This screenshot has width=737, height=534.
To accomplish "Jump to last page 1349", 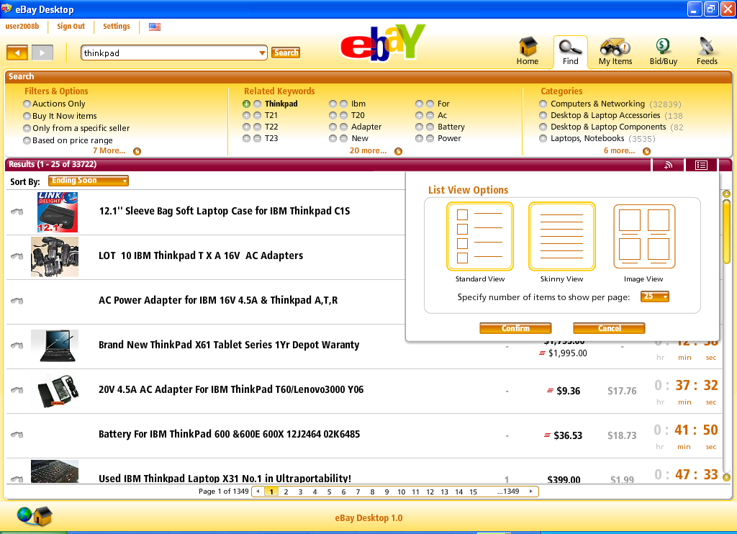I will coord(509,492).
